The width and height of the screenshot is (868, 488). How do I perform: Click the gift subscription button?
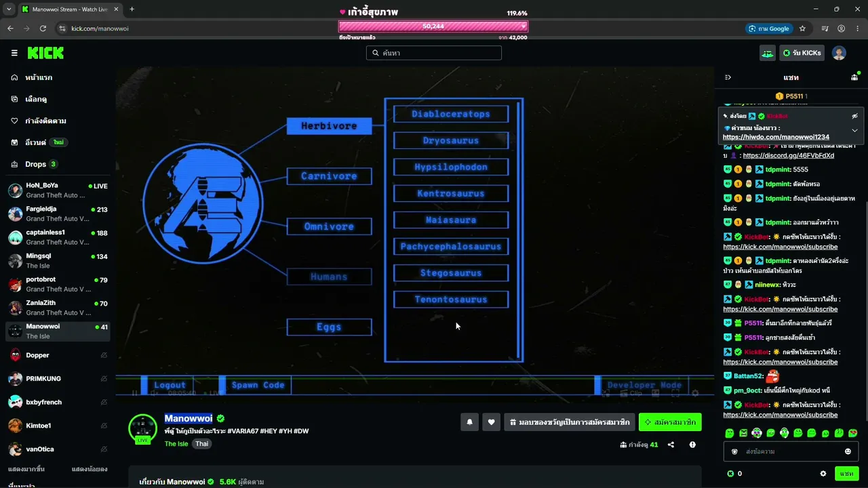[570, 422]
